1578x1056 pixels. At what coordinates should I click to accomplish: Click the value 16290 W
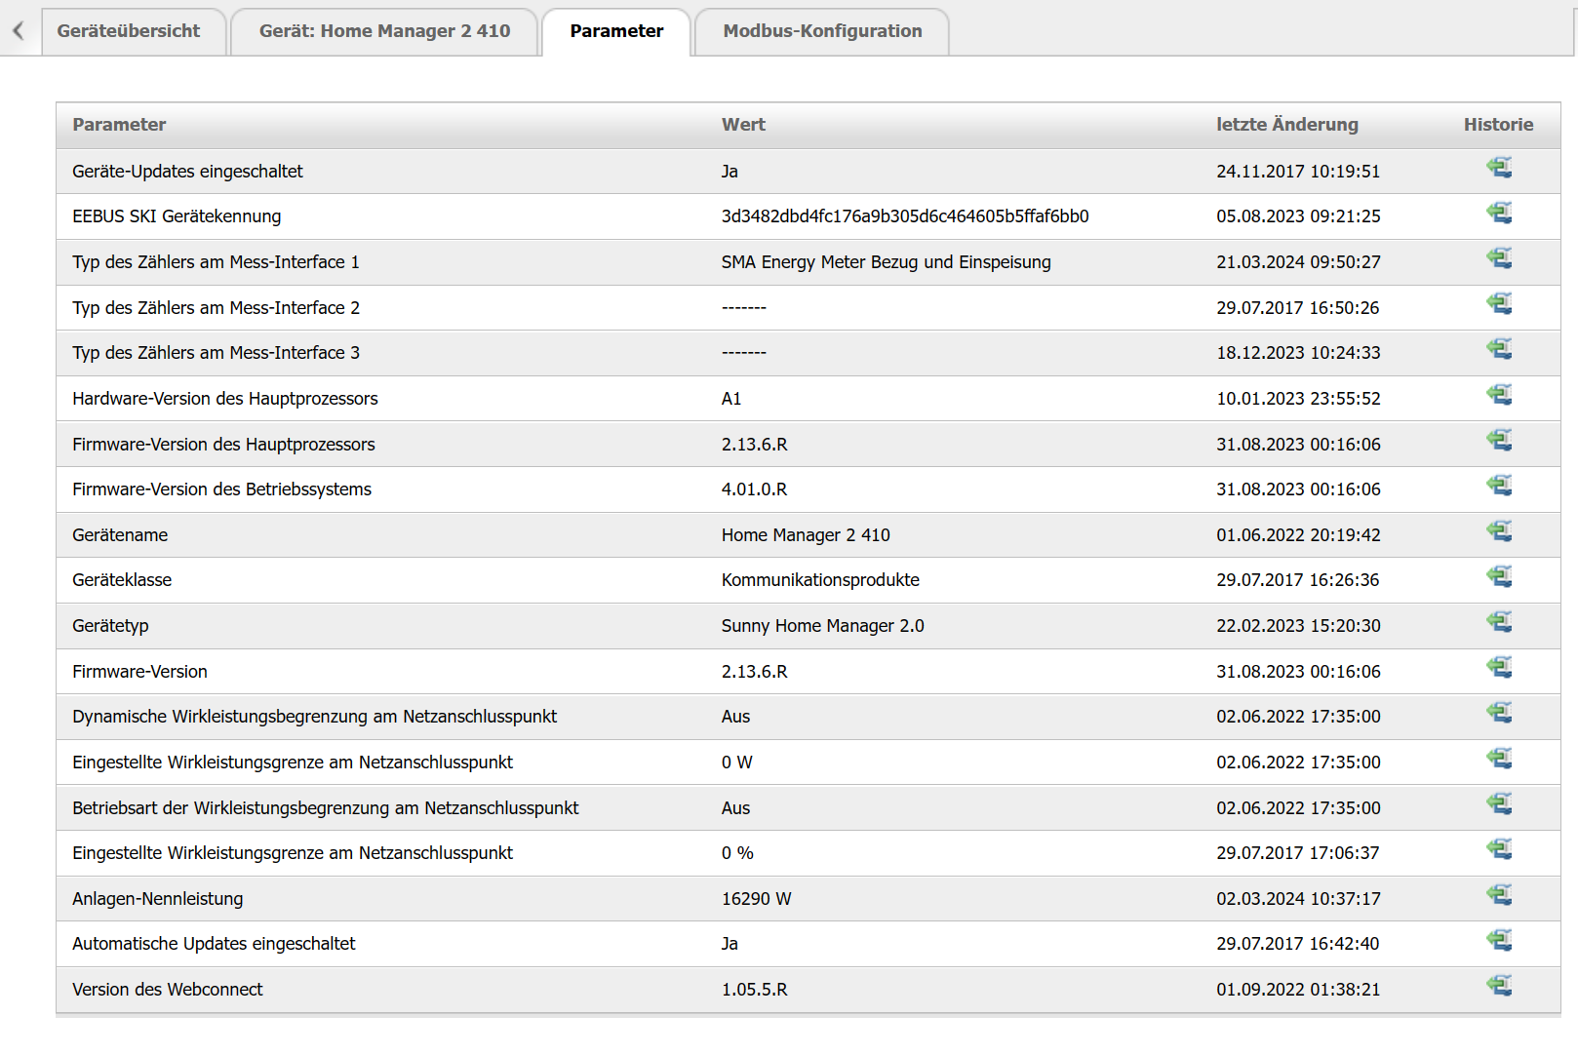coord(757,899)
